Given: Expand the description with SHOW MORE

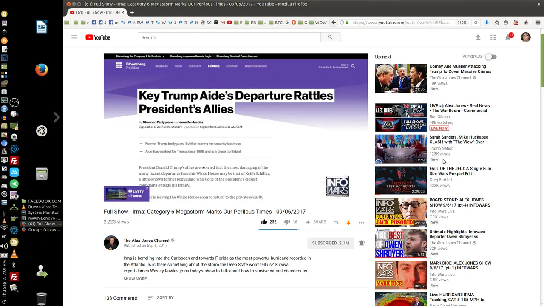Looking at the screenshot, I should pos(135,279).
